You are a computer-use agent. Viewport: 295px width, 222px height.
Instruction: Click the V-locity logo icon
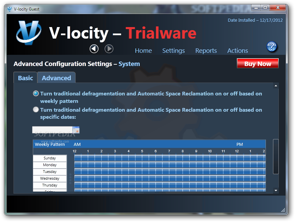pyautogui.click(x=29, y=32)
